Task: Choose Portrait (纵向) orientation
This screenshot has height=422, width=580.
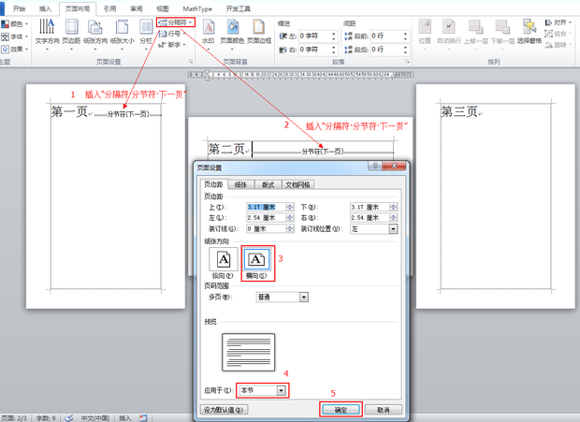Action: (x=223, y=263)
